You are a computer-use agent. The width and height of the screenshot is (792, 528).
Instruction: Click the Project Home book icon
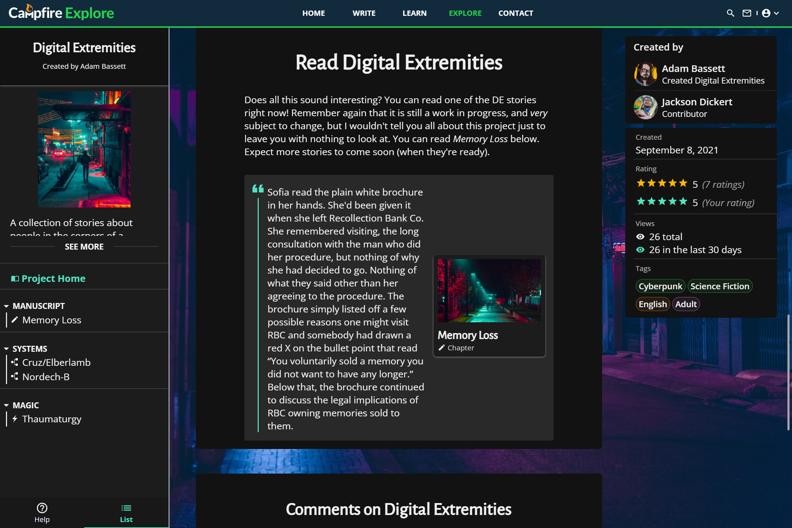coord(15,279)
